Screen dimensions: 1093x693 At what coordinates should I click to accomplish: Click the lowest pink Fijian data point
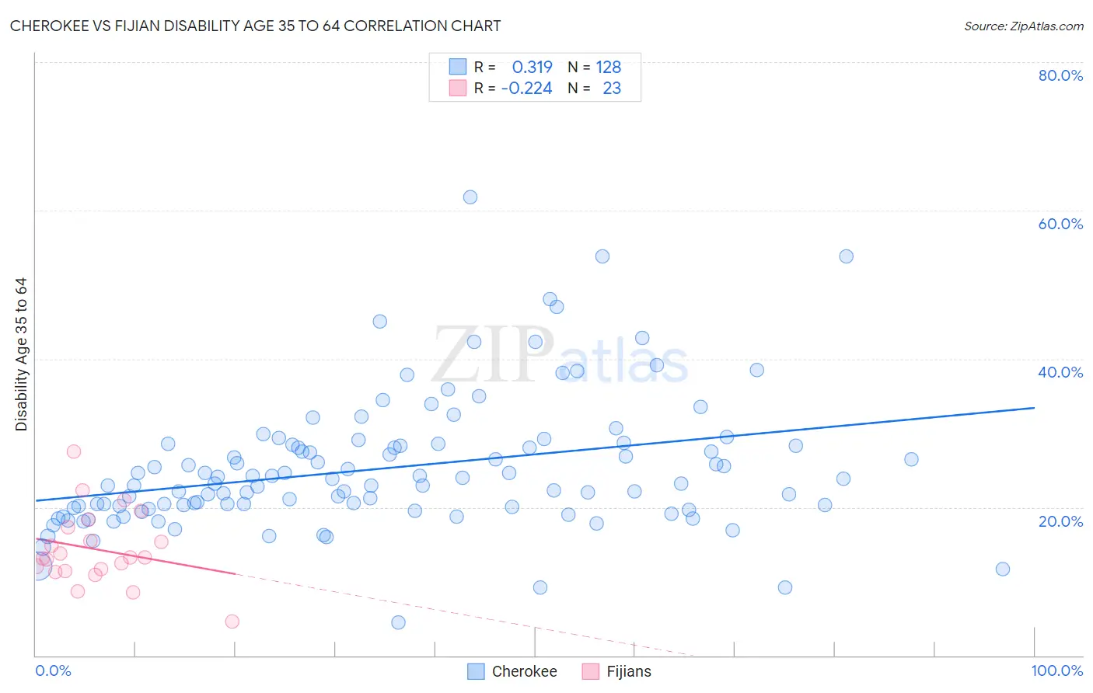pos(232,622)
